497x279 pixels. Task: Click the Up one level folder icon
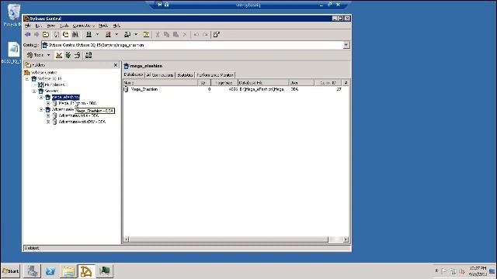point(46,34)
